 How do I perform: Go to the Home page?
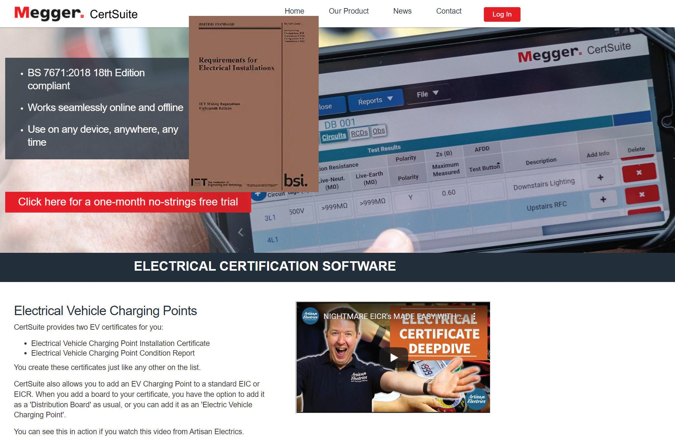tap(294, 11)
